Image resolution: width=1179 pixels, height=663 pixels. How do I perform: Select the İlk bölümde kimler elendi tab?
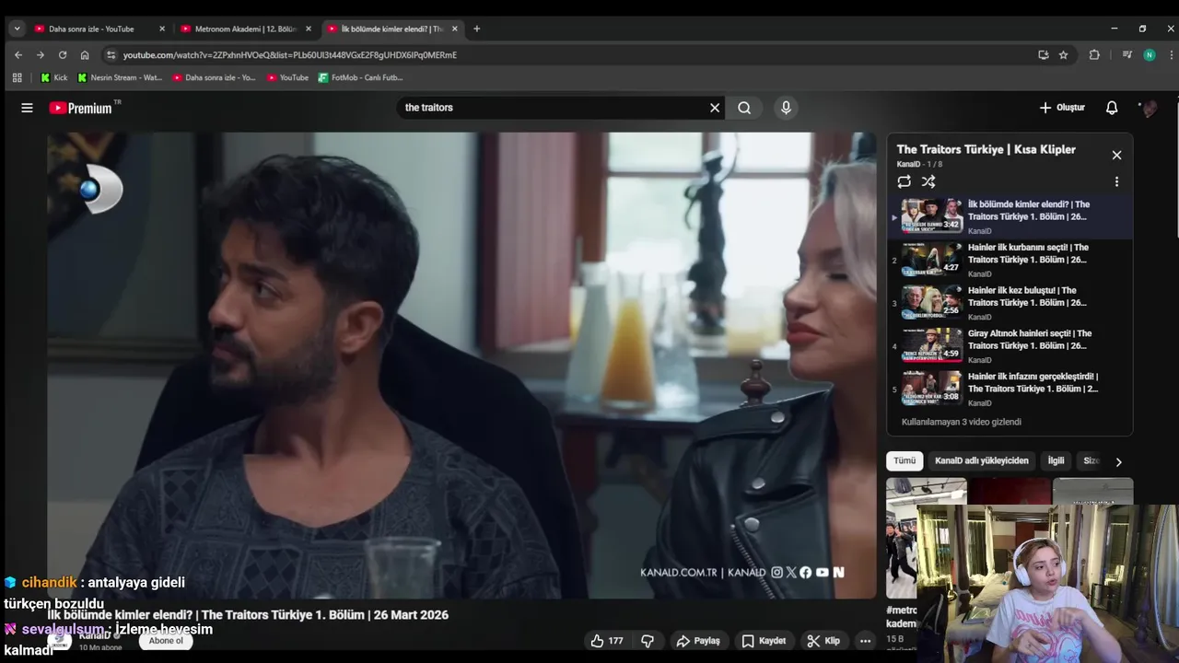point(393,29)
